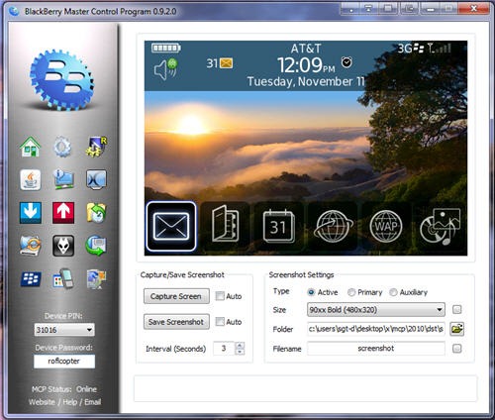Click the 31 unread messages indicator
This screenshot has width=495, height=420.
220,63
